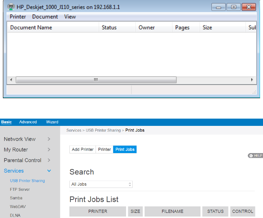Sort by the Document Name column header

click(x=53, y=27)
